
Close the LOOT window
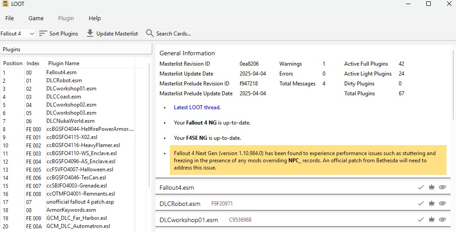coord(449,4)
